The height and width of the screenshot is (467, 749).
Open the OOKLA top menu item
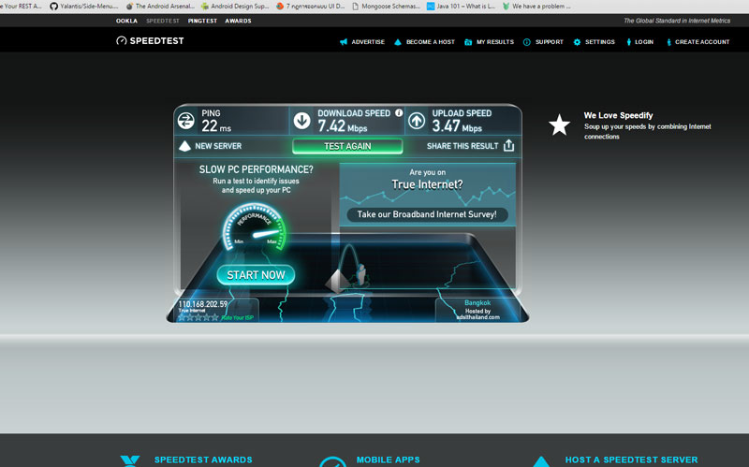coord(126,21)
